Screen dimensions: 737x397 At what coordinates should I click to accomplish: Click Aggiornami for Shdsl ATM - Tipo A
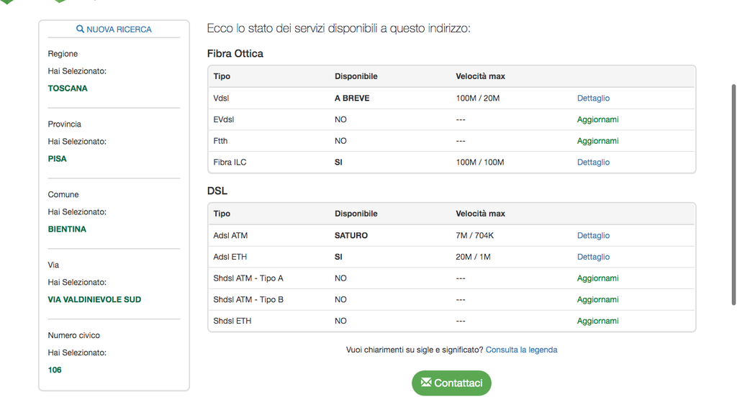(x=597, y=278)
